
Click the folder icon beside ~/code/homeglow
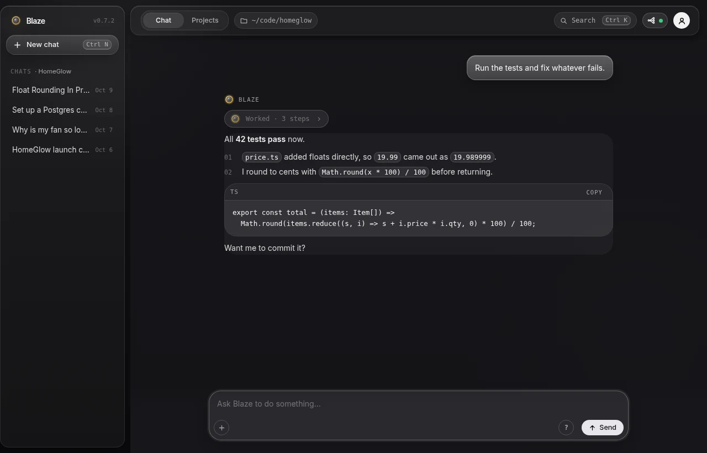(x=244, y=20)
